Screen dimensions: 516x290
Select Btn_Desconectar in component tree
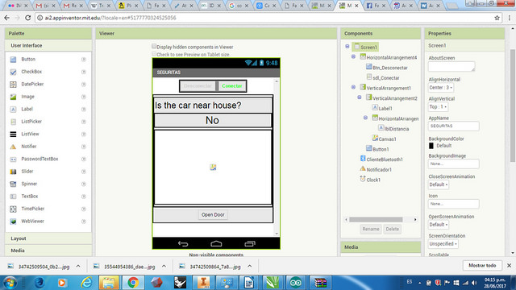(390, 68)
